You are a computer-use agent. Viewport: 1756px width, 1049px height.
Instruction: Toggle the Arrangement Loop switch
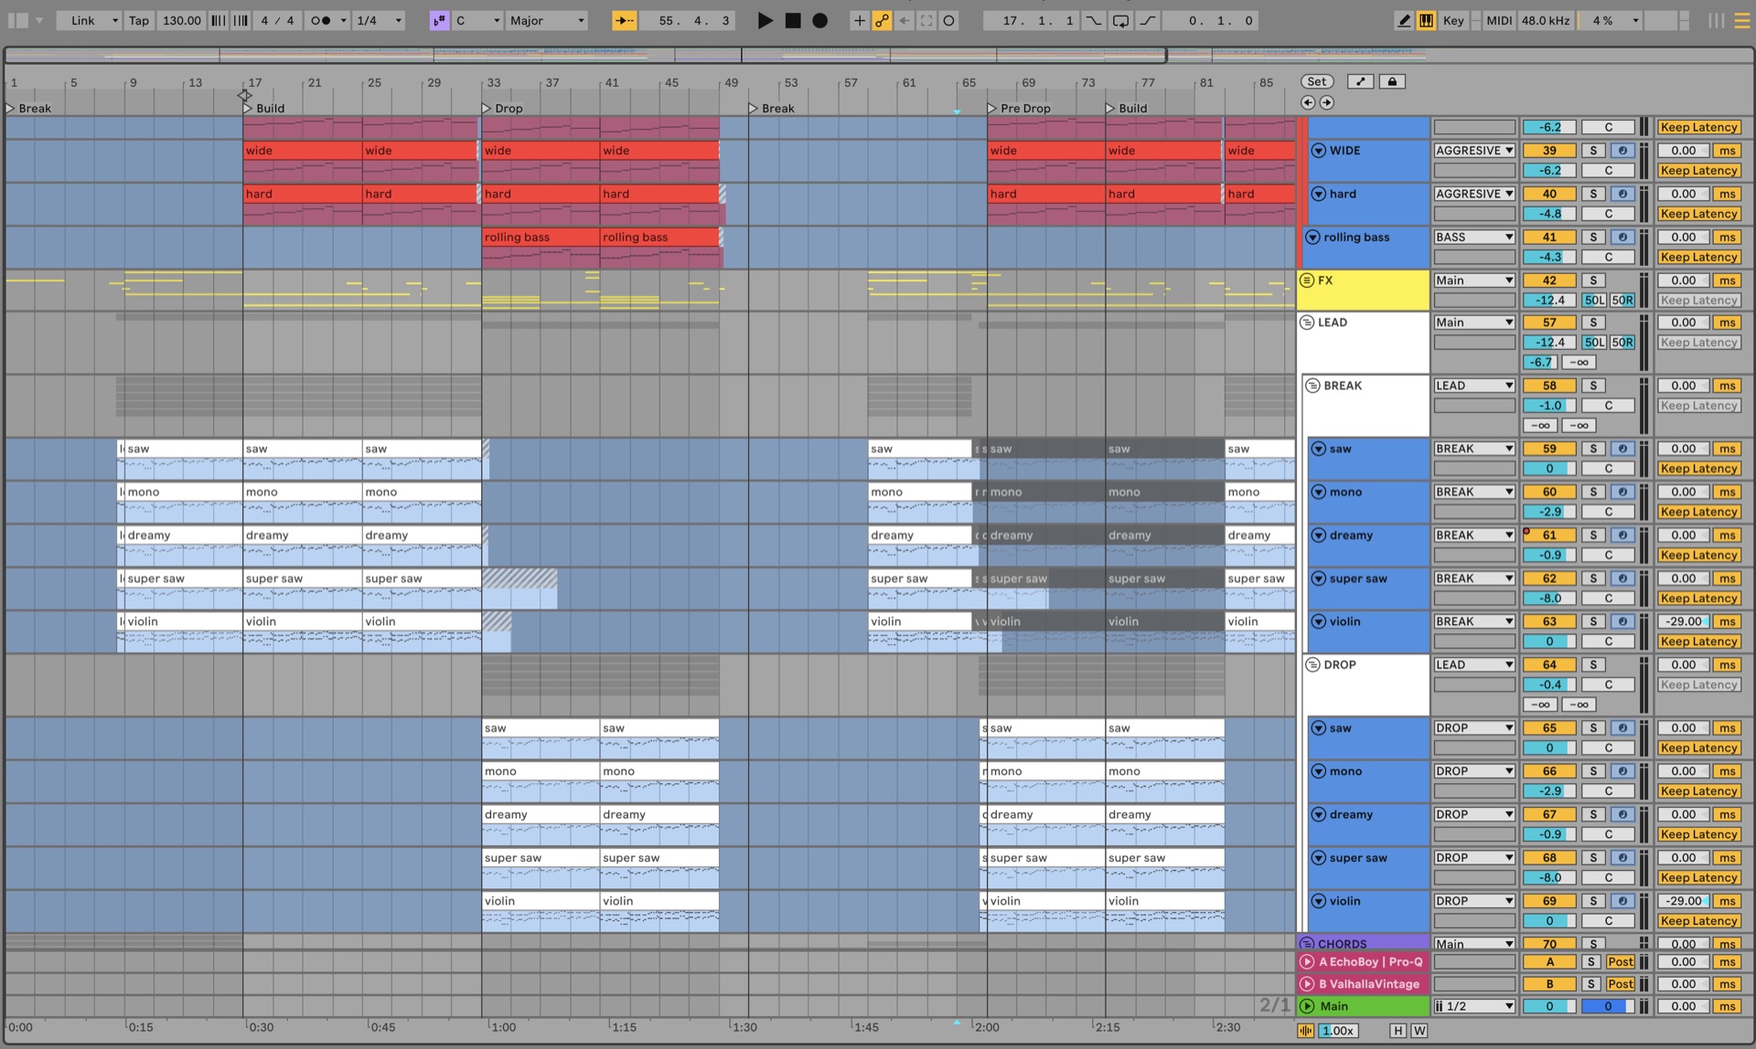pyautogui.click(x=1120, y=20)
